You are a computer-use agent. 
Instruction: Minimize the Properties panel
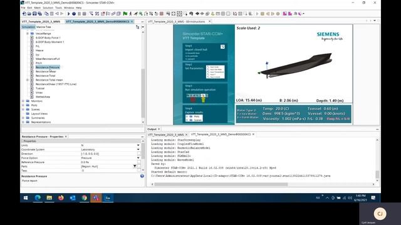(142, 137)
